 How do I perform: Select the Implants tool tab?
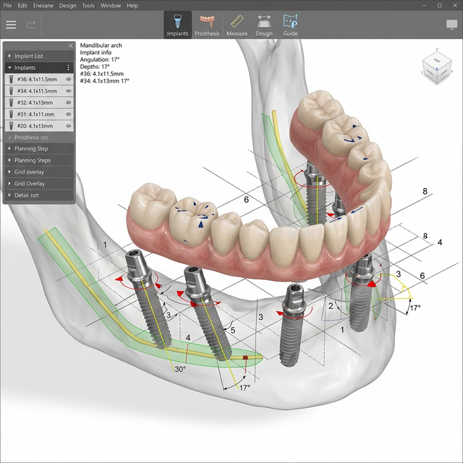tap(177, 25)
